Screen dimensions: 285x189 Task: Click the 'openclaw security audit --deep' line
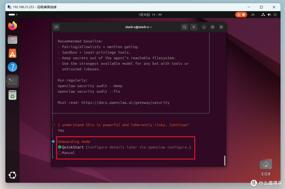pos(90,86)
